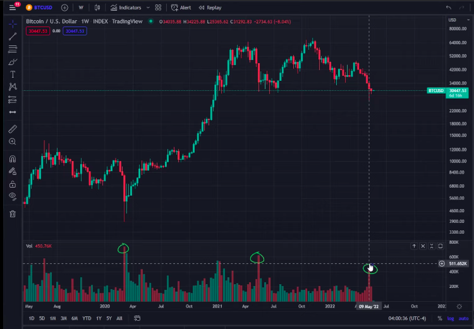The image size is (474, 329).
Task: Open the BTCUSD symbol search
Action: [39, 8]
